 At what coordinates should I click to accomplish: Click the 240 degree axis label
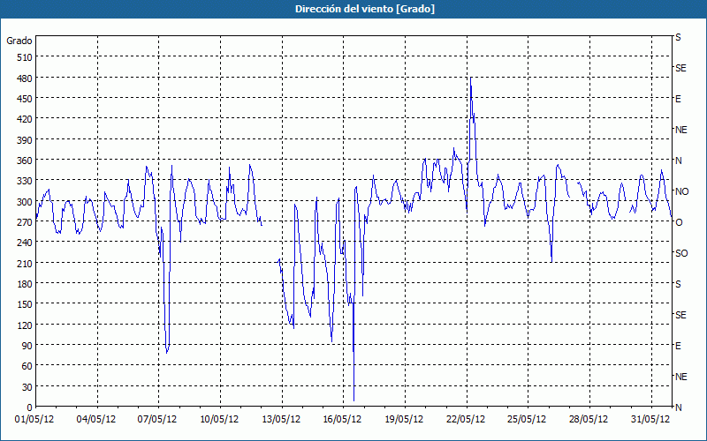click(25, 243)
